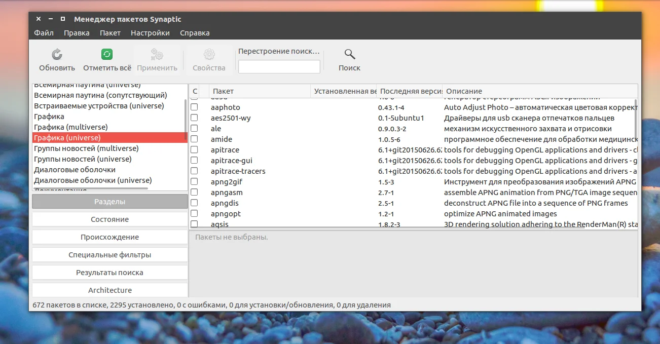Click the Architecture filter button
This screenshot has width=660, height=344.
[110, 290]
